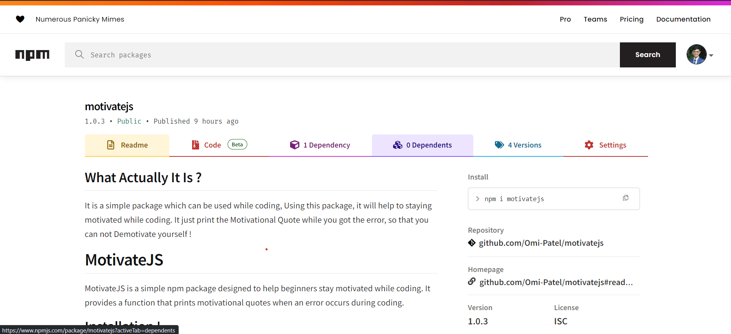Click the Published 9 hours ago text

coord(196,121)
